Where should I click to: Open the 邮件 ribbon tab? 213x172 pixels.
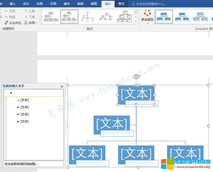(67, 4)
